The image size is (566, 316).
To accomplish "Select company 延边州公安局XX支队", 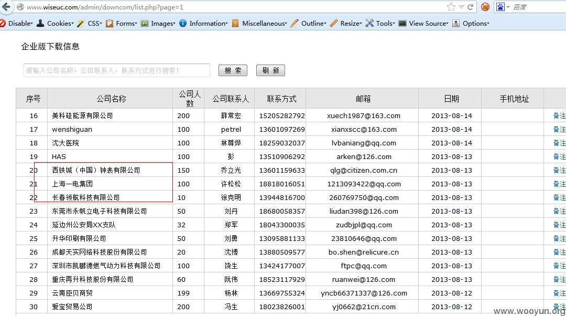I will pyautogui.click(x=84, y=225).
